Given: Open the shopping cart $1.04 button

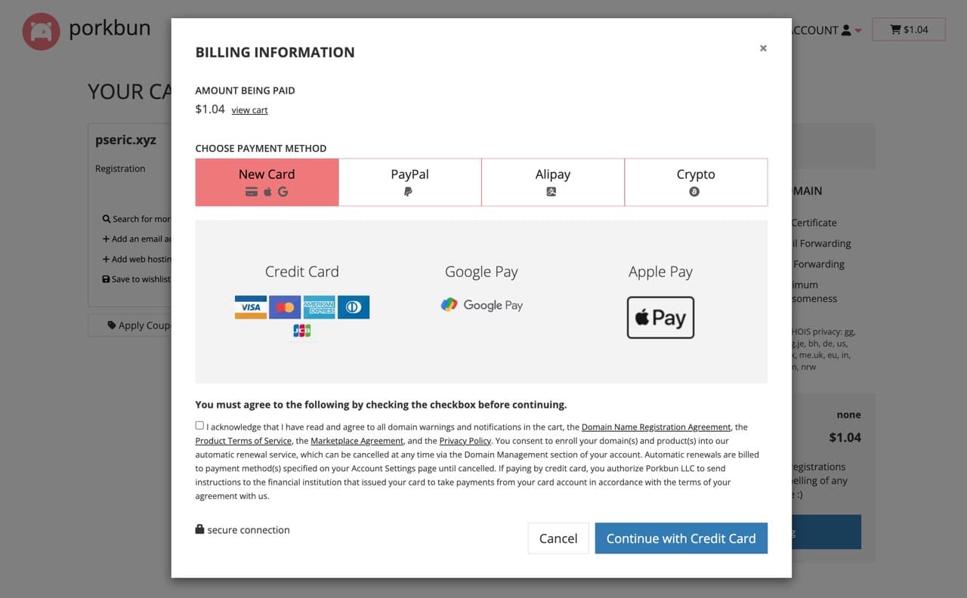Looking at the screenshot, I should [909, 29].
